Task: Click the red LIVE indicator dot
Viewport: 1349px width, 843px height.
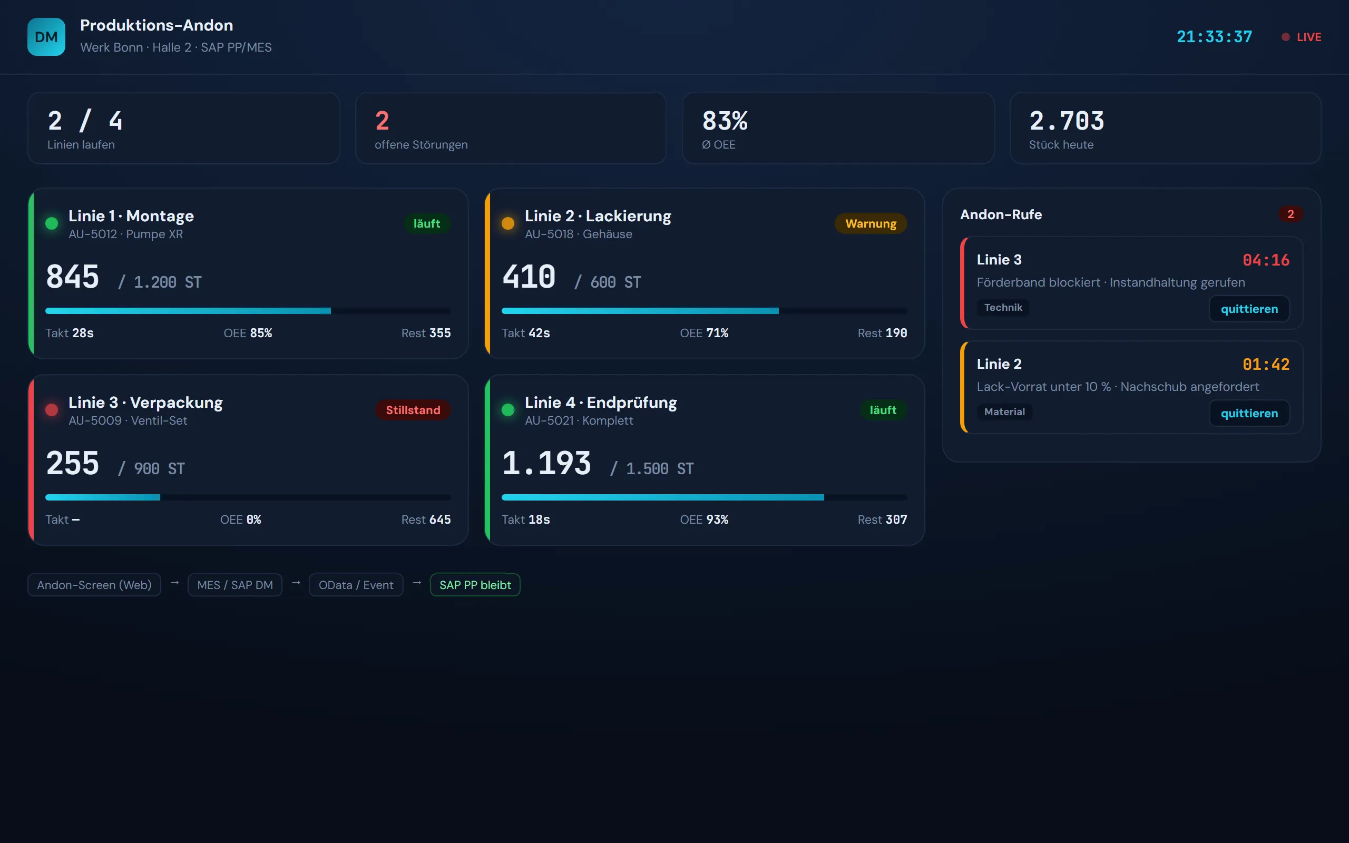Action: point(1285,37)
